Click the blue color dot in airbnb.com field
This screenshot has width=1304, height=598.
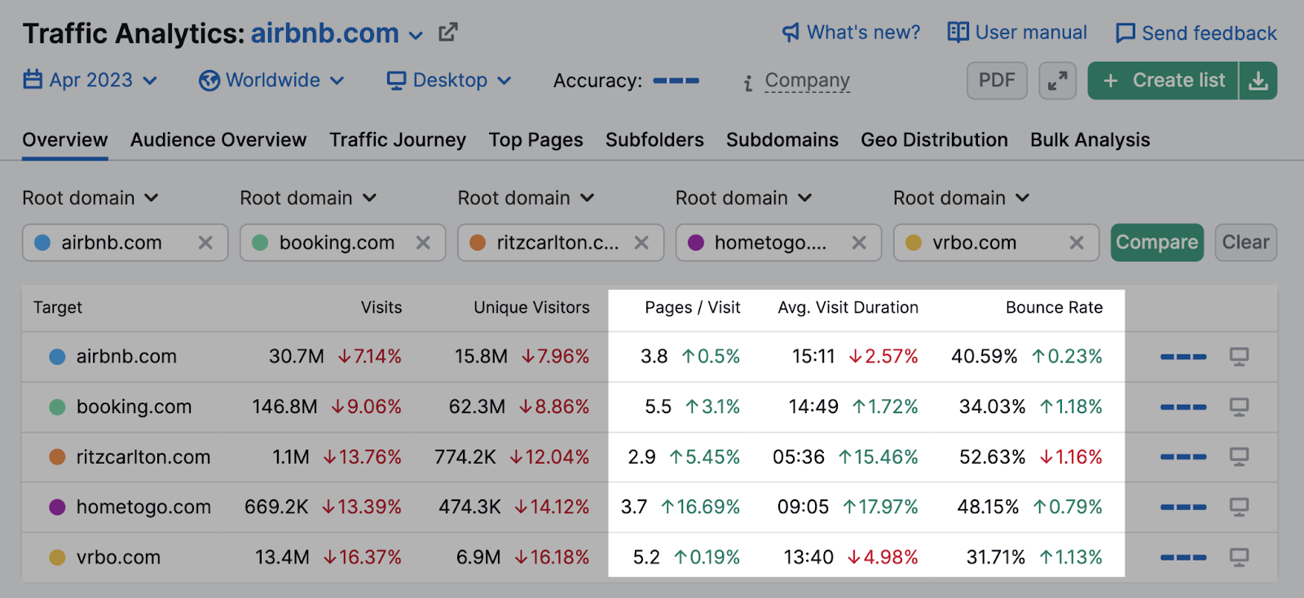42,243
